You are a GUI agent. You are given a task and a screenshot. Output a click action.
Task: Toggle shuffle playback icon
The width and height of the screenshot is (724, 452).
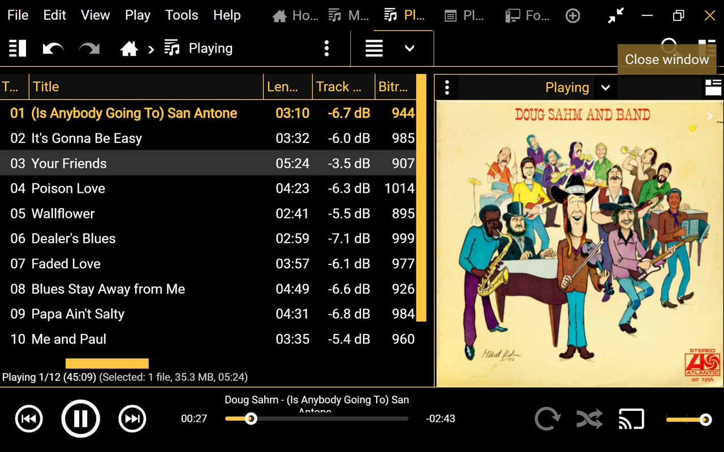(x=589, y=419)
